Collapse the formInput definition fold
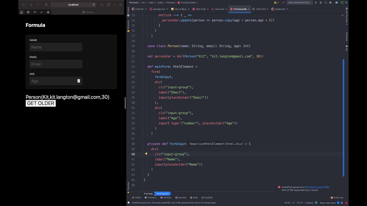The image size is (367, 206). click(x=142, y=144)
